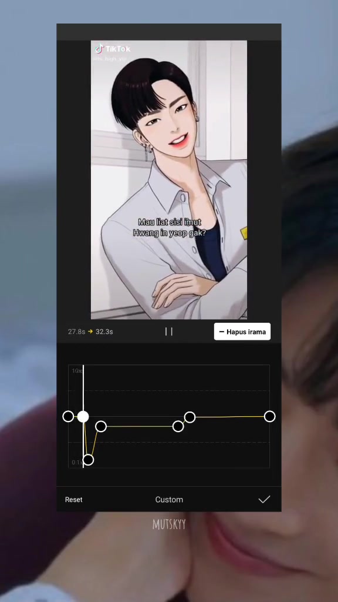Image resolution: width=338 pixels, height=602 pixels.
Task: Select the curve point just after the dip
Action: [101, 426]
